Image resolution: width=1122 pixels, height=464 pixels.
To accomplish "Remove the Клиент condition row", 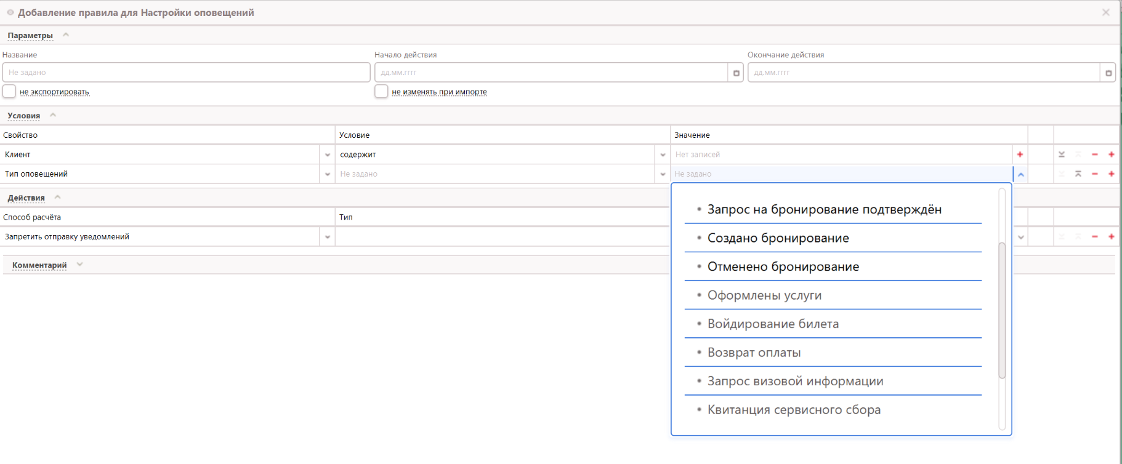I will point(1095,154).
